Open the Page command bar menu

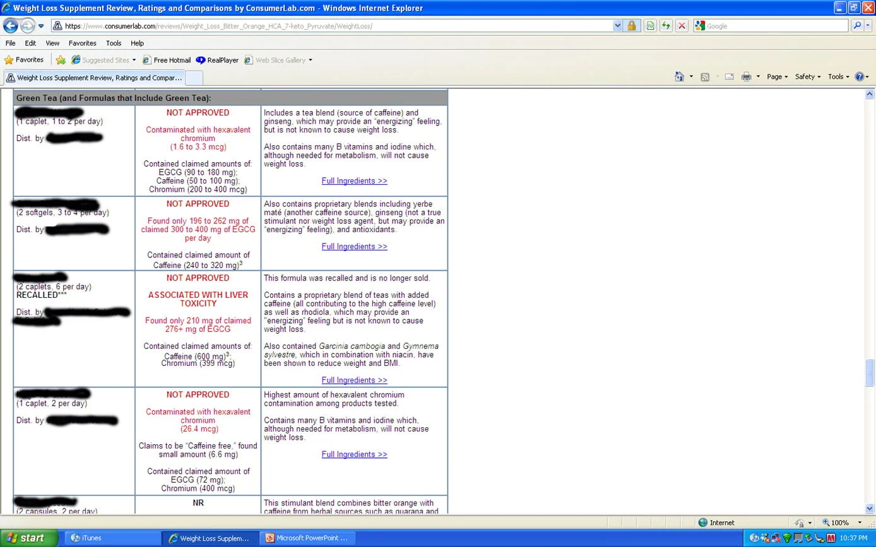coord(778,76)
